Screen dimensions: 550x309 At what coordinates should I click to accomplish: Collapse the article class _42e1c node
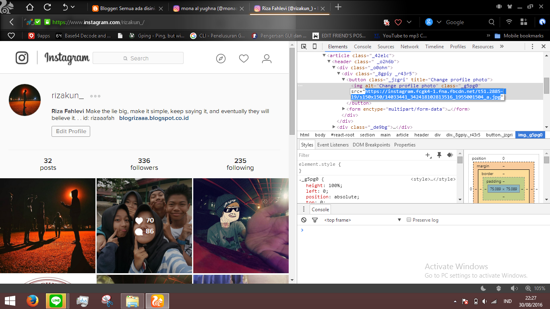[324, 56]
